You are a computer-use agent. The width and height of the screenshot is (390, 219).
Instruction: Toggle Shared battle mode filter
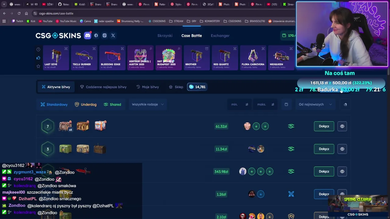click(112, 104)
